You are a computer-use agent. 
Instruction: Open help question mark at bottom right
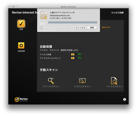coord(125,99)
